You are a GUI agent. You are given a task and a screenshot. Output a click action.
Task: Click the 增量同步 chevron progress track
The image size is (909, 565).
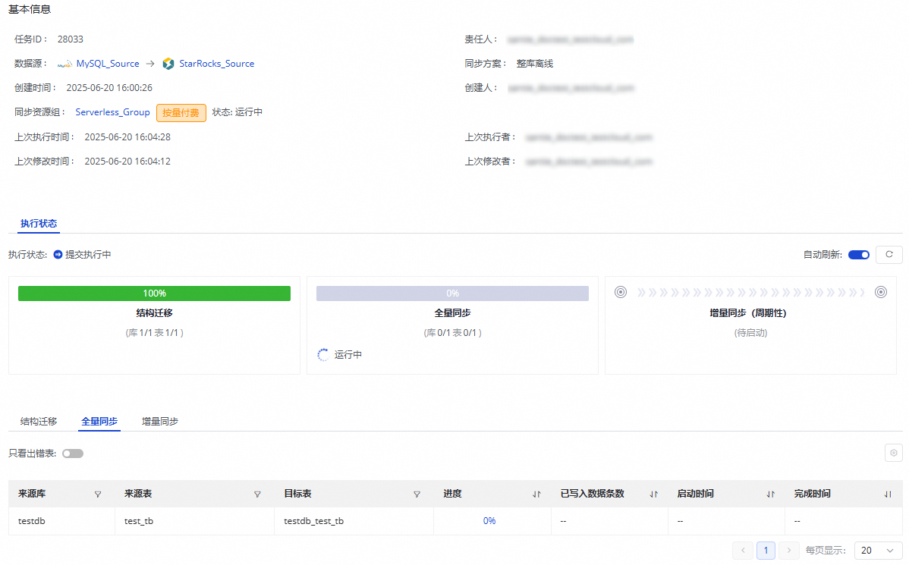click(x=750, y=292)
